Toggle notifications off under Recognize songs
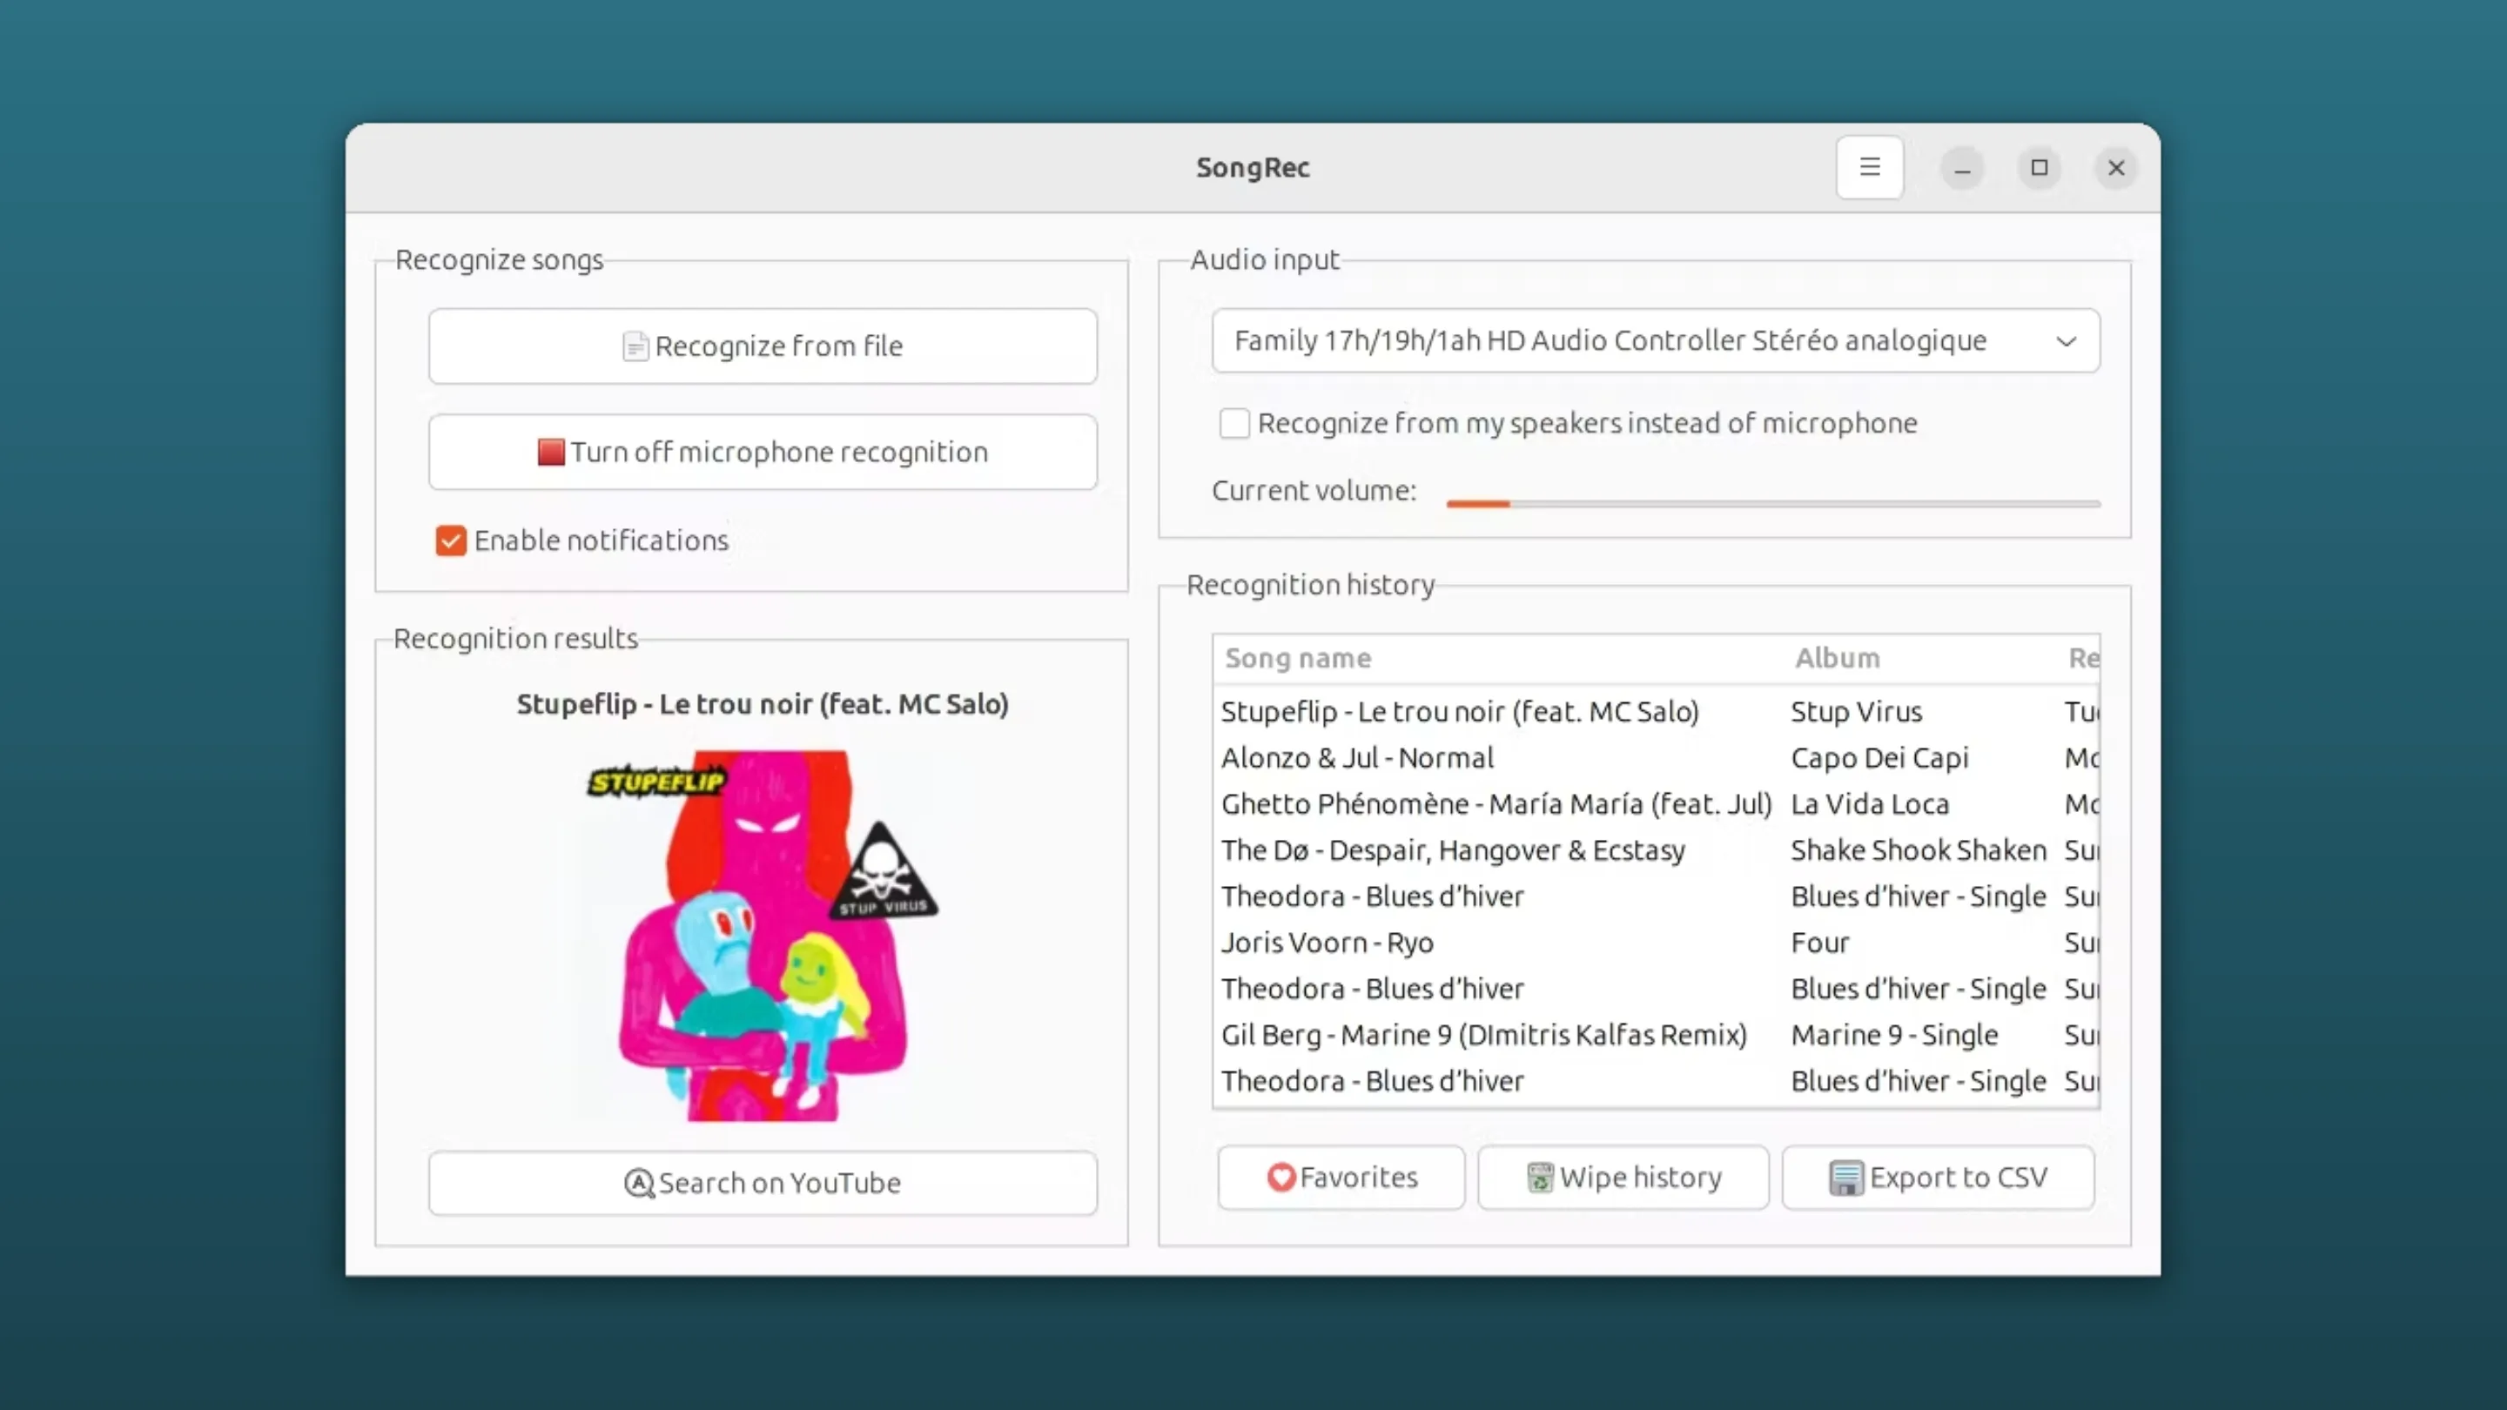The image size is (2507, 1410). point(451,541)
